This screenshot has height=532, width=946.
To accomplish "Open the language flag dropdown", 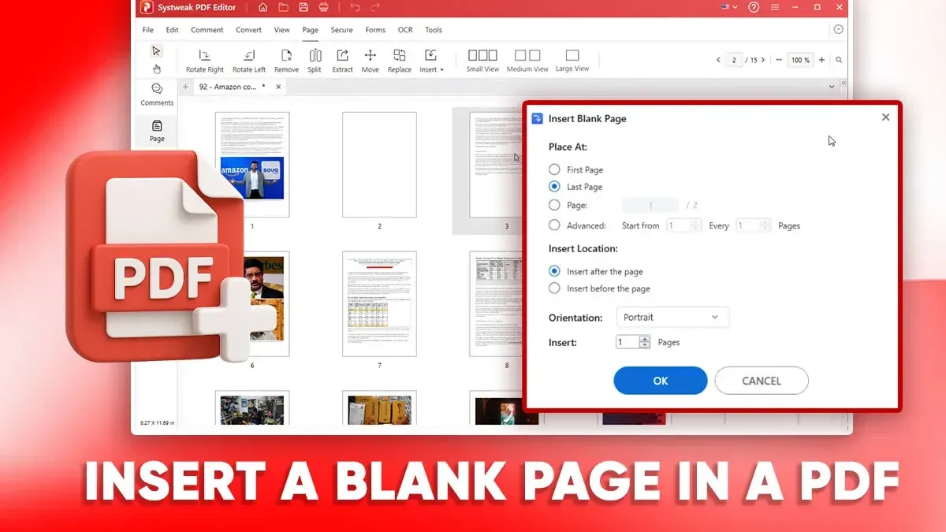I will 729,7.
